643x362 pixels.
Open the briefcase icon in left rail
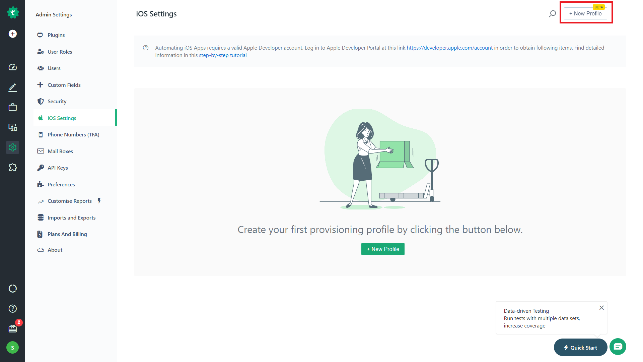[x=13, y=107]
